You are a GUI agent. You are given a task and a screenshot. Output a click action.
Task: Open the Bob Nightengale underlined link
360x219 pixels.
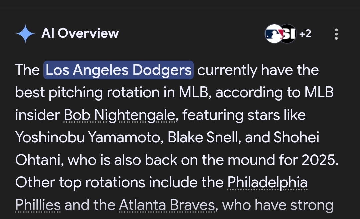(x=120, y=115)
